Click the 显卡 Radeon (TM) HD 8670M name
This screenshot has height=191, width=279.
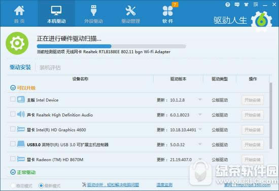(55, 160)
